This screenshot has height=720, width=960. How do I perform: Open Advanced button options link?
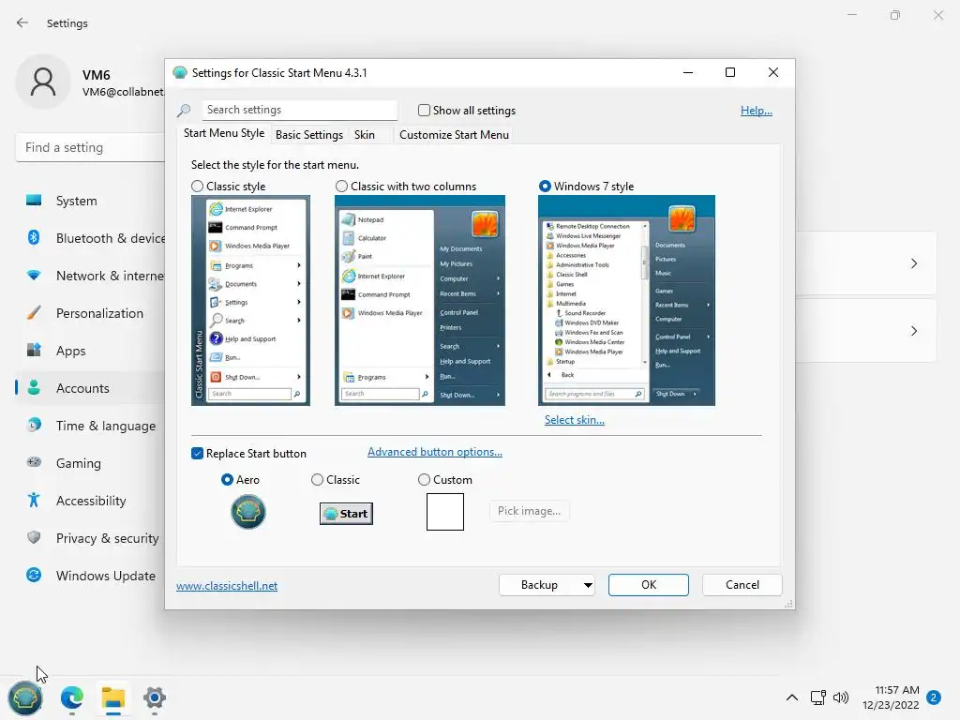pyautogui.click(x=435, y=452)
